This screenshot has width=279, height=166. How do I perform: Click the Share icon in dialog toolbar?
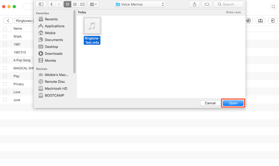click(194, 4)
